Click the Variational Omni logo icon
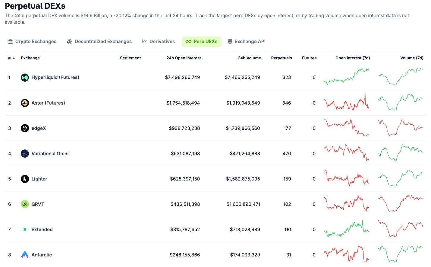This screenshot has height=267, width=431. [25, 153]
